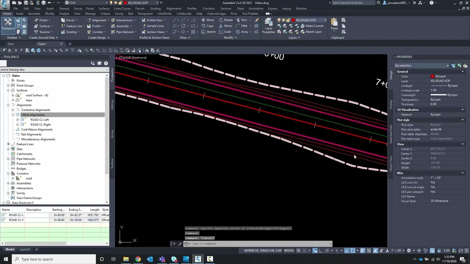Click the Match Layer button
This screenshot has height=264, width=470.
pyautogui.click(x=311, y=32)
